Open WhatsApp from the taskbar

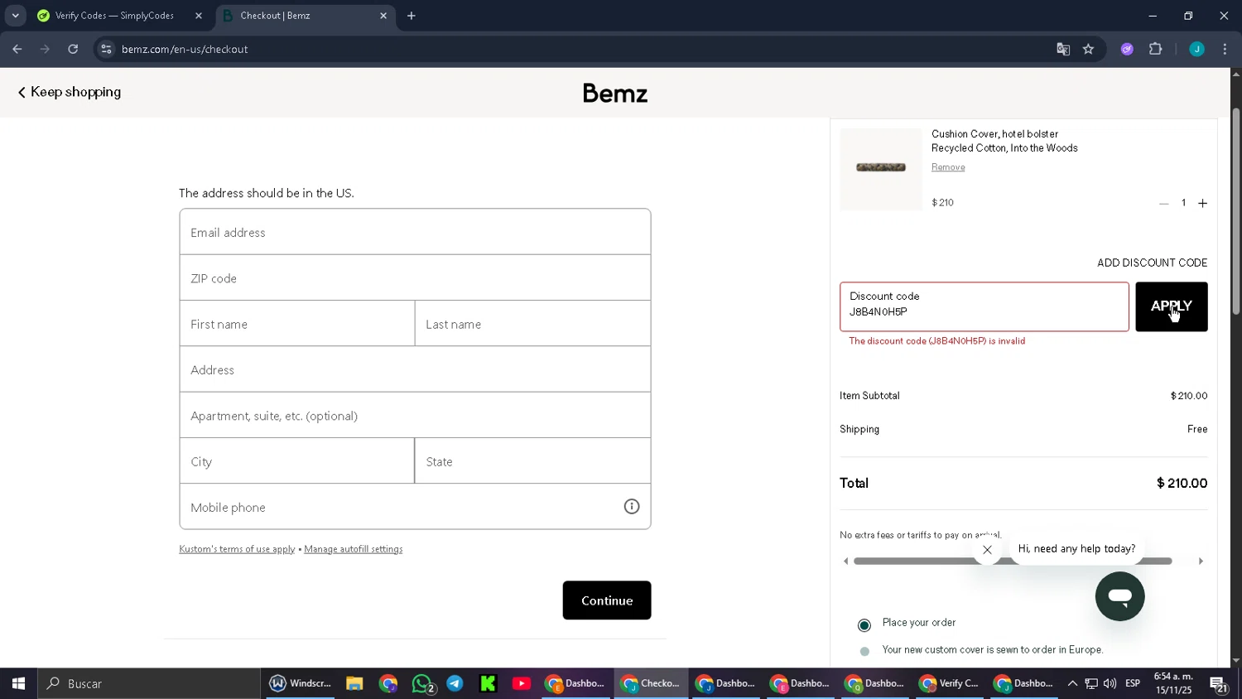422,683
